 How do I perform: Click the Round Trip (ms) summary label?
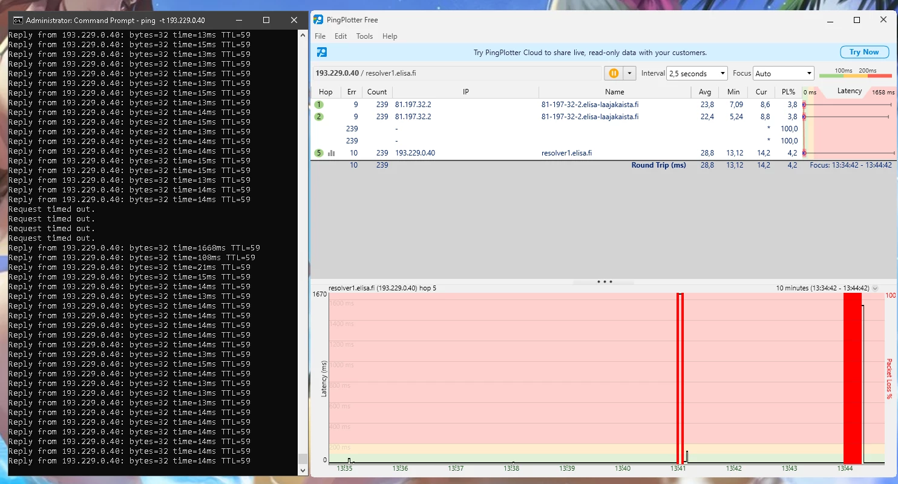(x=659, y=165)
